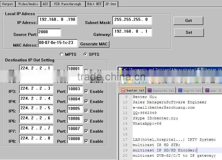Click the benter.txt tab file icon
The image size is (222, 160).
[x=123, y=91]
